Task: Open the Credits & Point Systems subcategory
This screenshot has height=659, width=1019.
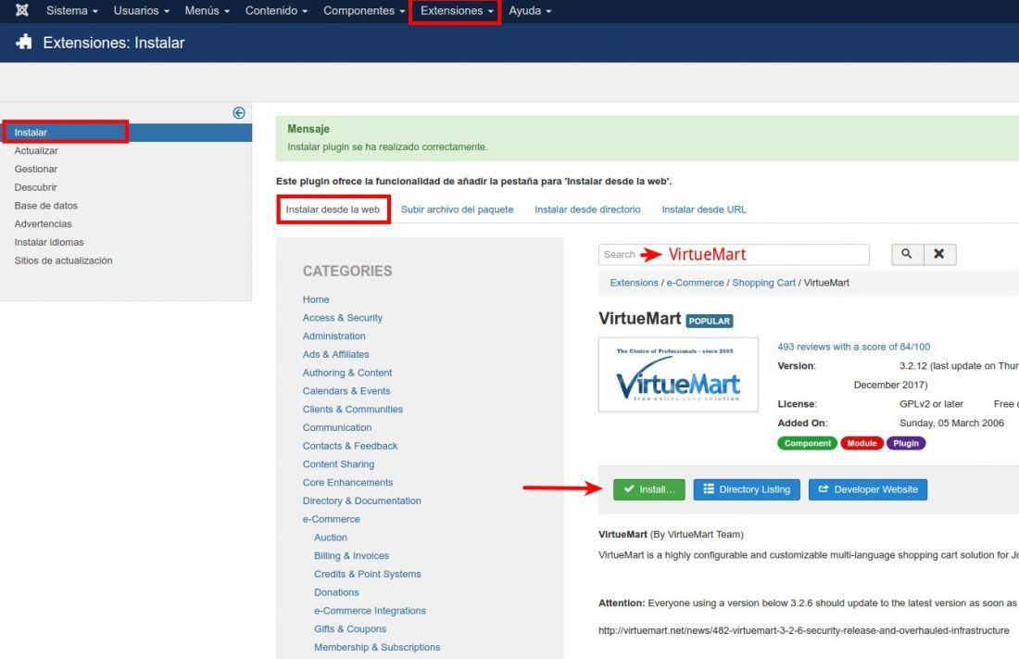Action: point(367,574)
